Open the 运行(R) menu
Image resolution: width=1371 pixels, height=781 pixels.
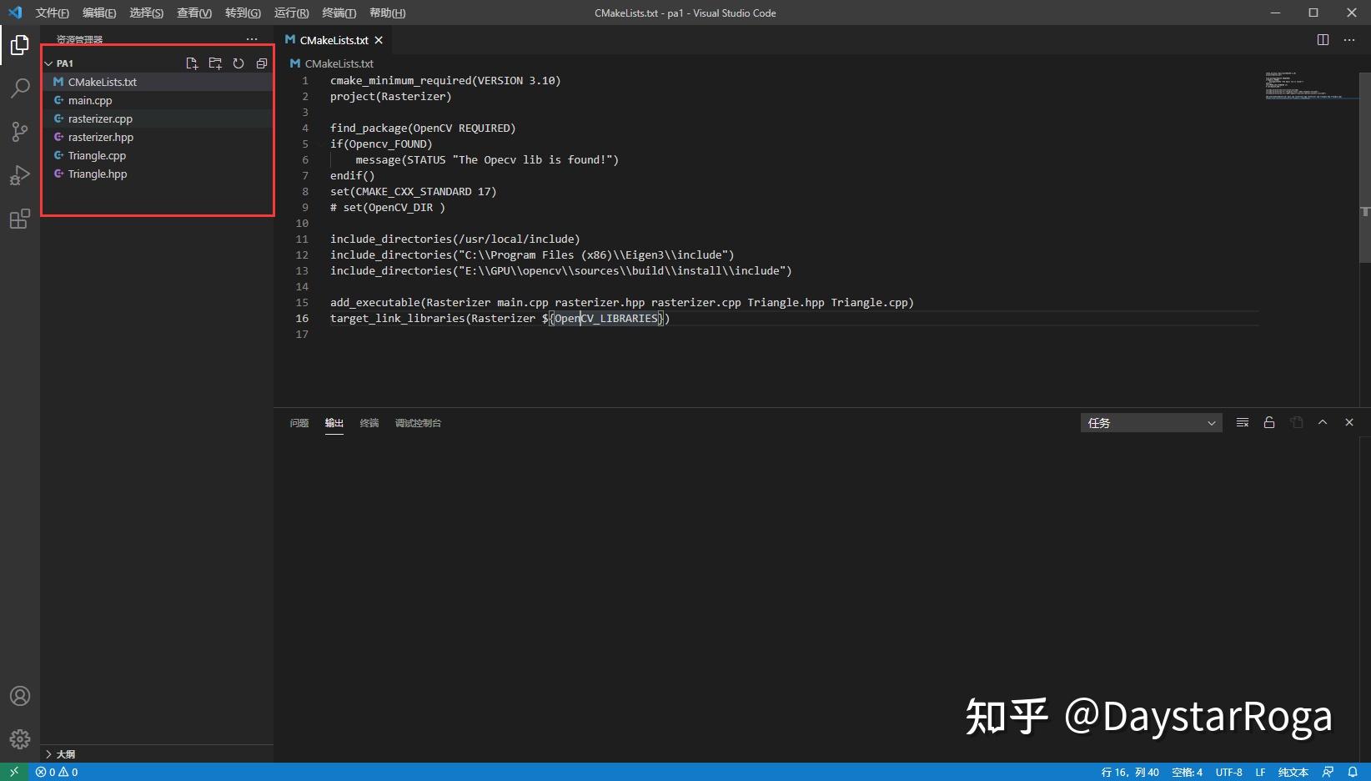[x=290, y=13]
